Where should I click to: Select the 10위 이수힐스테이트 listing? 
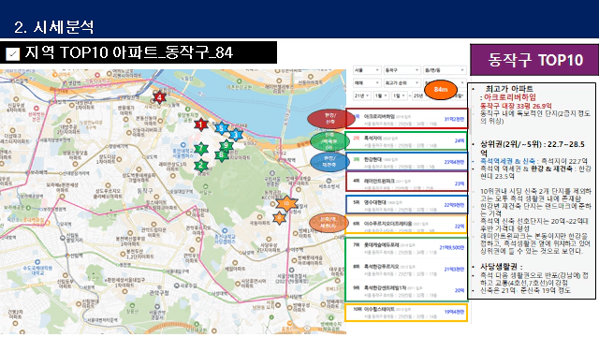pyautogui.click(x=406, y=312)
